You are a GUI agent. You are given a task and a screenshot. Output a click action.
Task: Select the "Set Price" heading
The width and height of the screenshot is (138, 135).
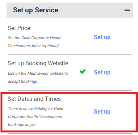pyautogui.click(x=19, y=28)
